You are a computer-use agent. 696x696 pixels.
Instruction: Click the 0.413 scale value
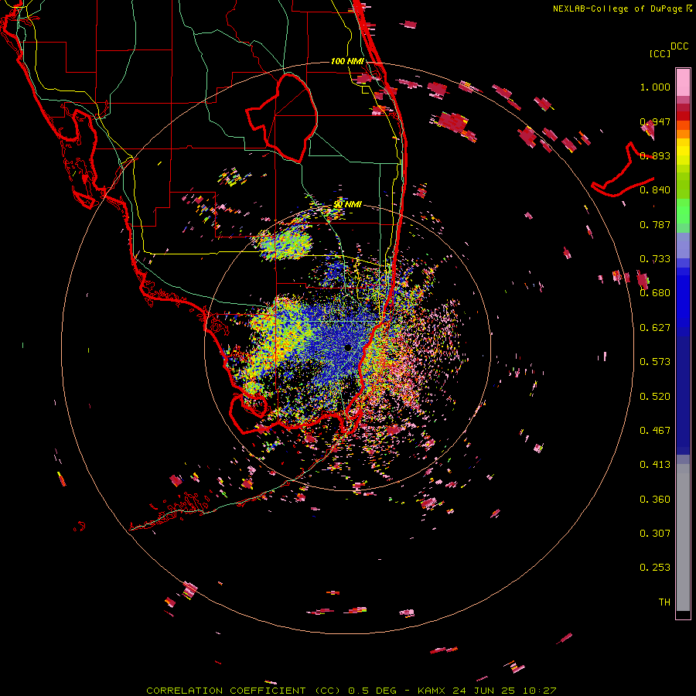pos(655,465)
